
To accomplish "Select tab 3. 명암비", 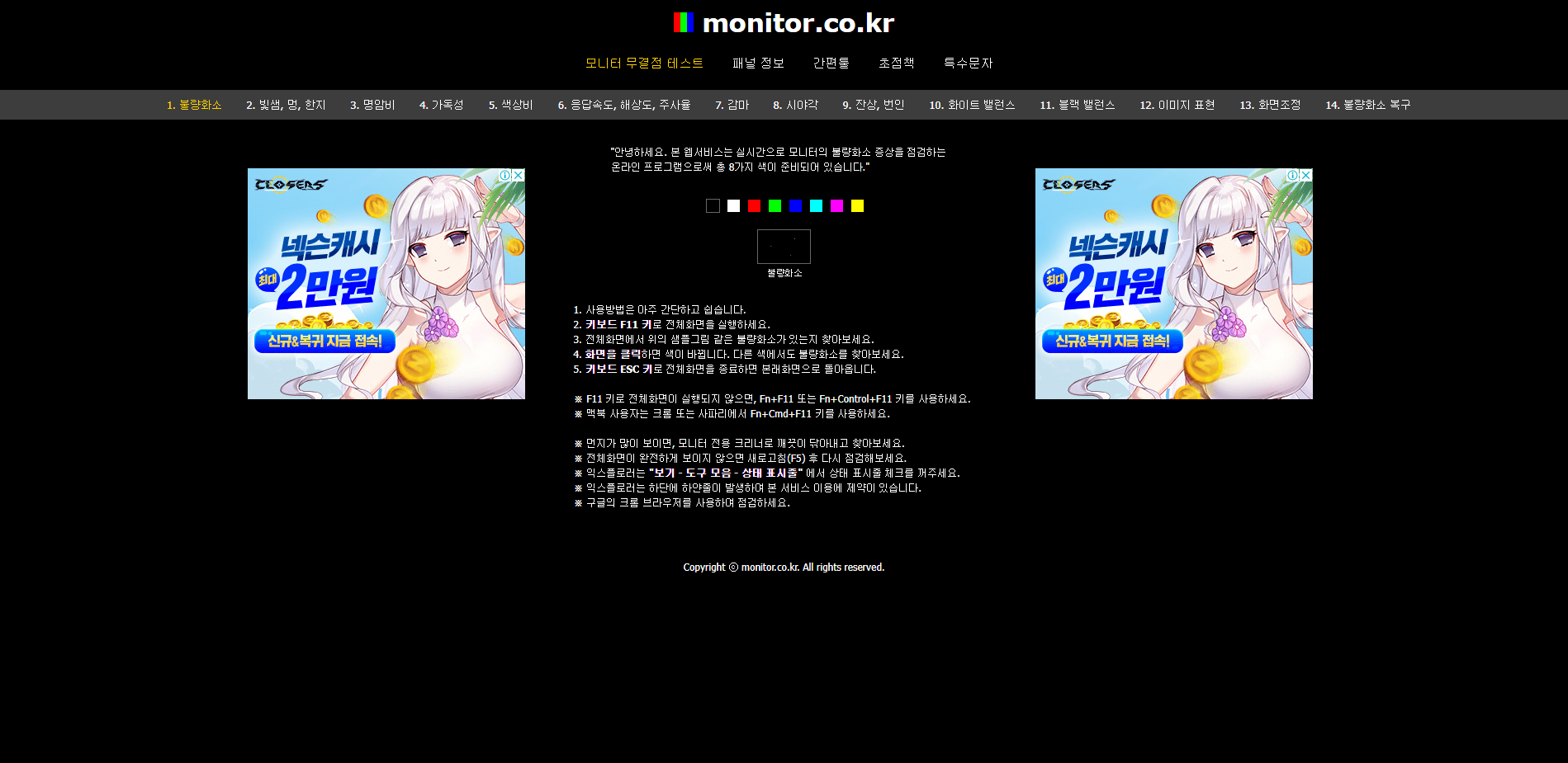I will click(372, 105).
